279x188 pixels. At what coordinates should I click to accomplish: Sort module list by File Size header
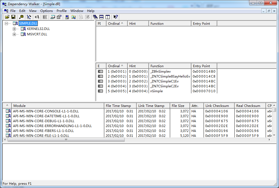pyautogui.click(x=180, y=106)
